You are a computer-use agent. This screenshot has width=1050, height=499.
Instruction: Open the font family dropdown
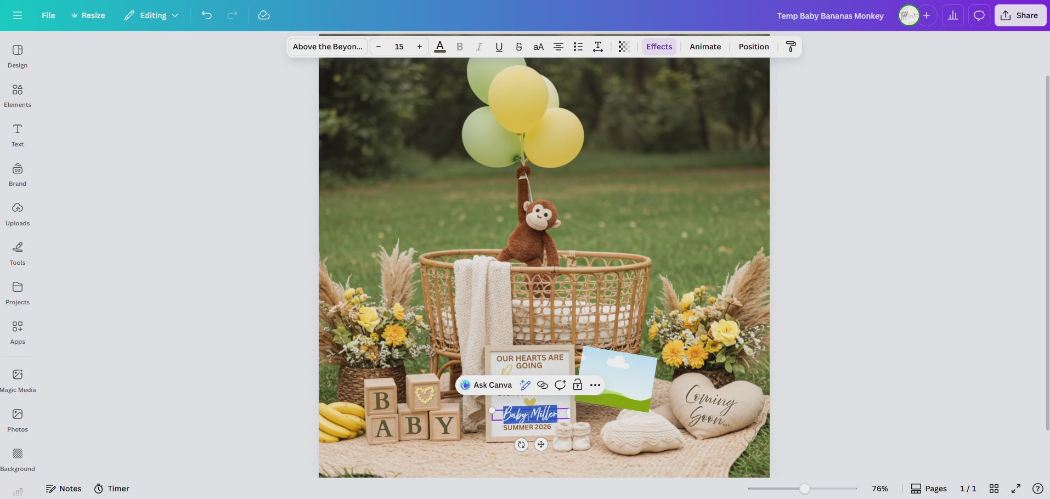[x=327, y=47]
